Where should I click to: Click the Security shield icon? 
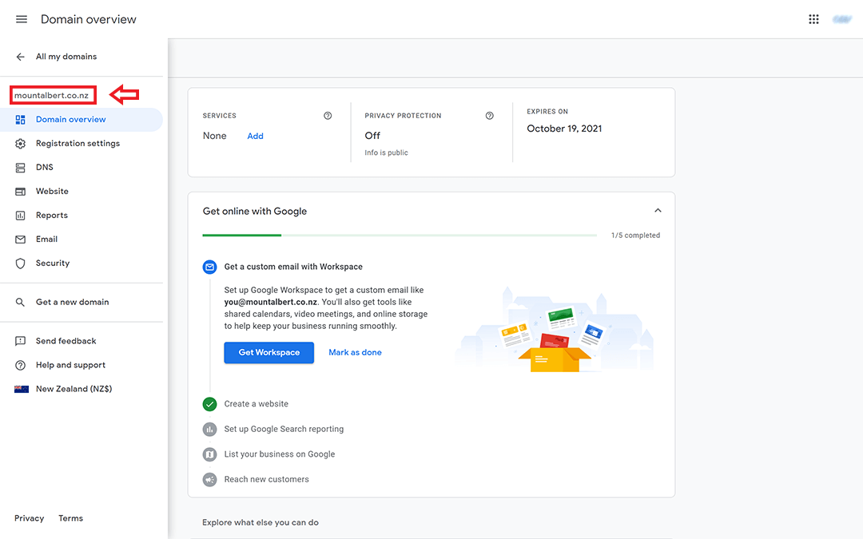click(x=20, y=264)
